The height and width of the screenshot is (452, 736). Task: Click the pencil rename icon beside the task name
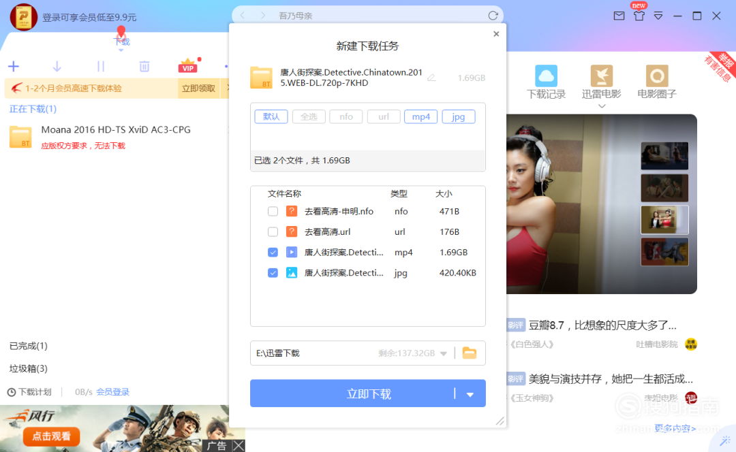point(431,78)
